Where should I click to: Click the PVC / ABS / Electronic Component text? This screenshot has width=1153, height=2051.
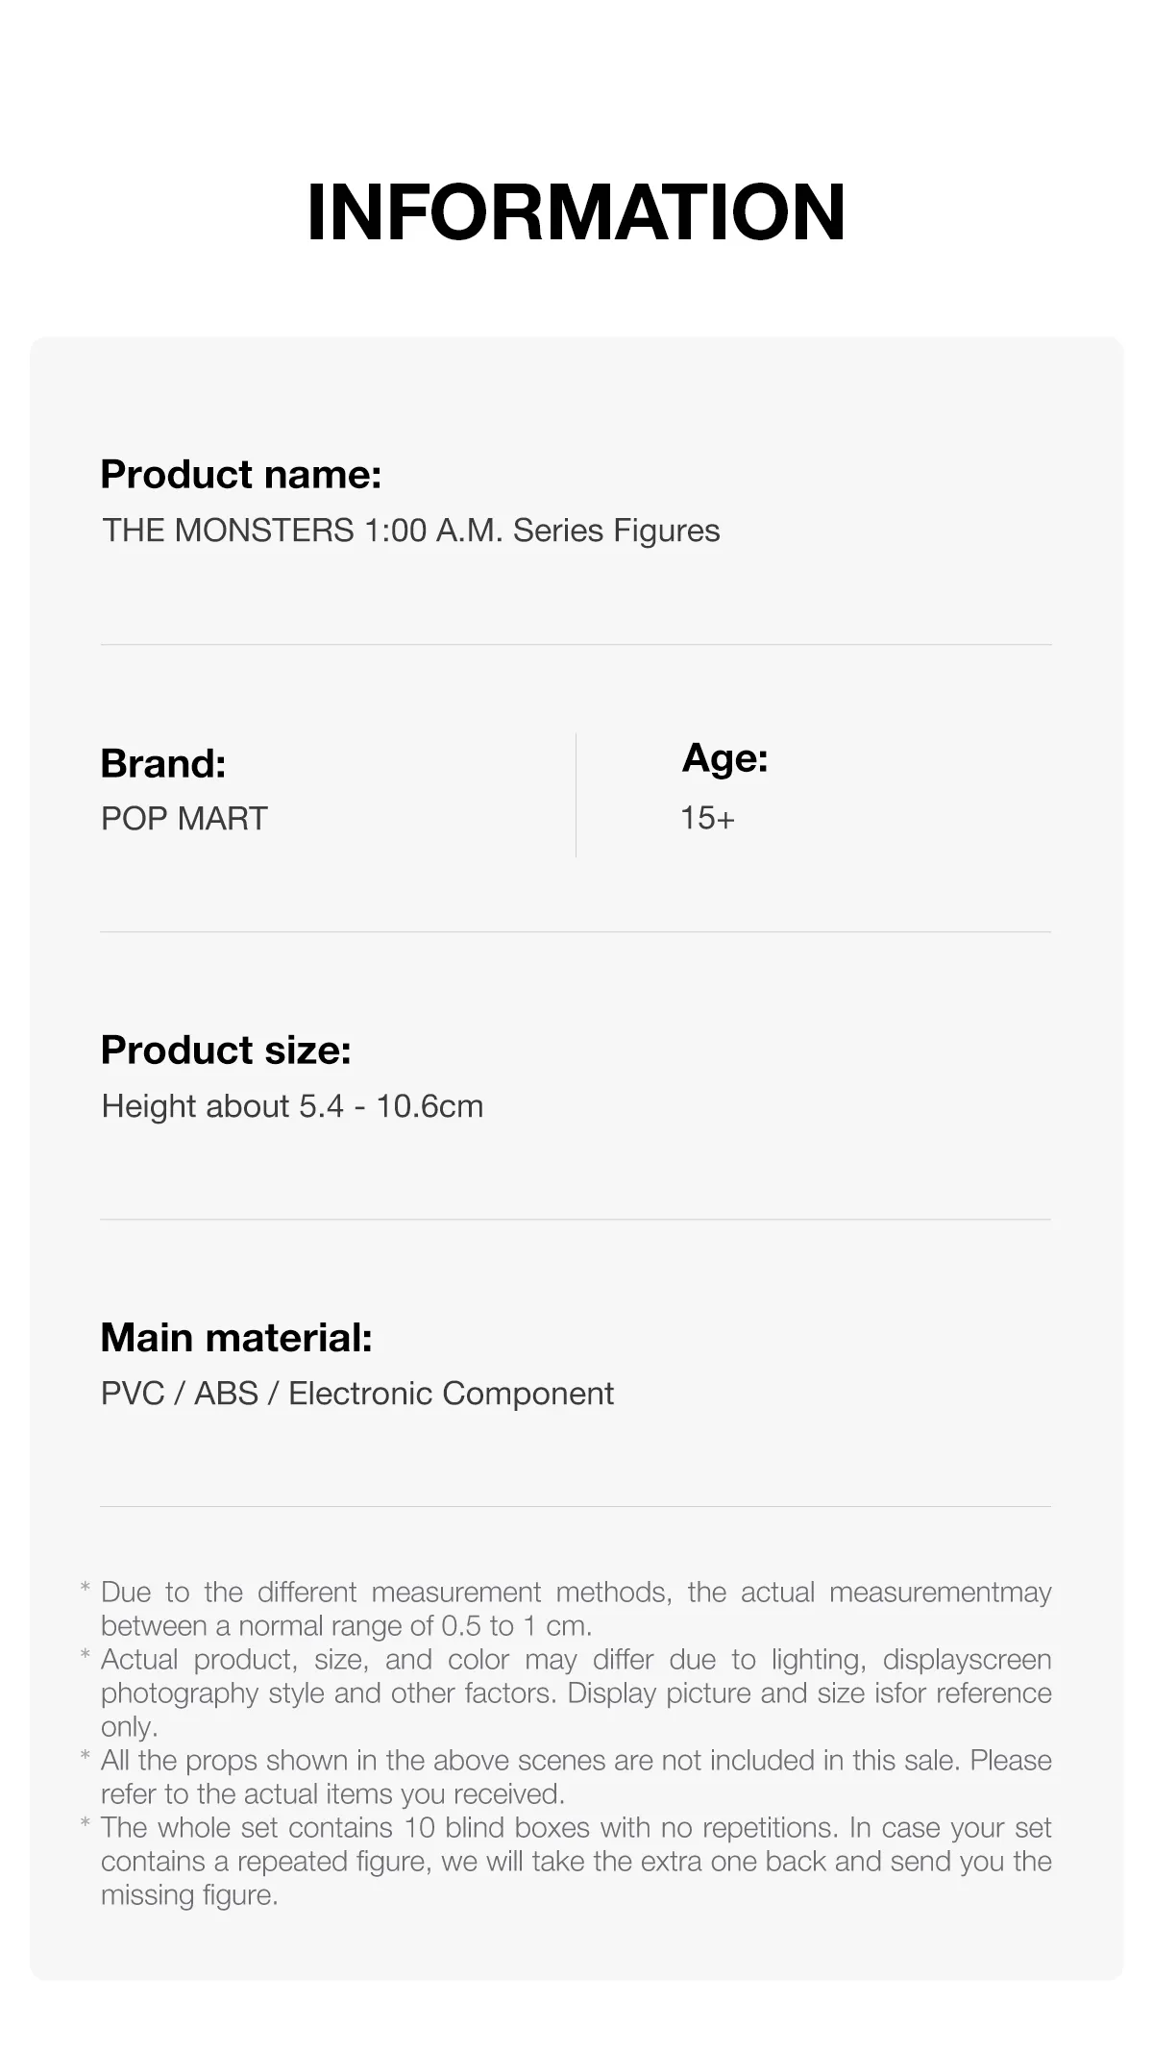point(357,1394)
